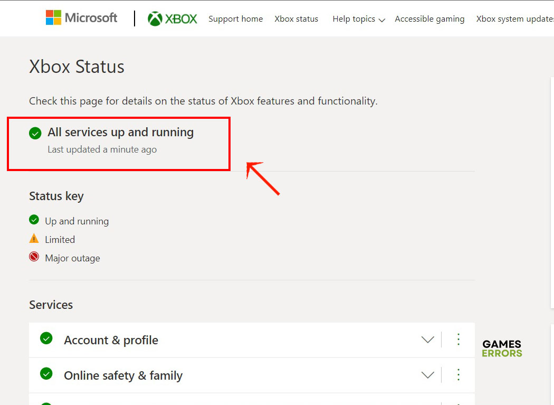Expand the Help topics menu
This screenshot has width=554, height=405.
pyautogui.click(x=359, y=19)
